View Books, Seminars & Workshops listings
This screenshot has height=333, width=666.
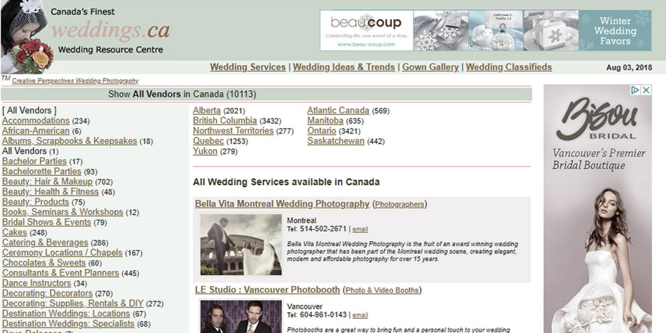click(62, 212)
